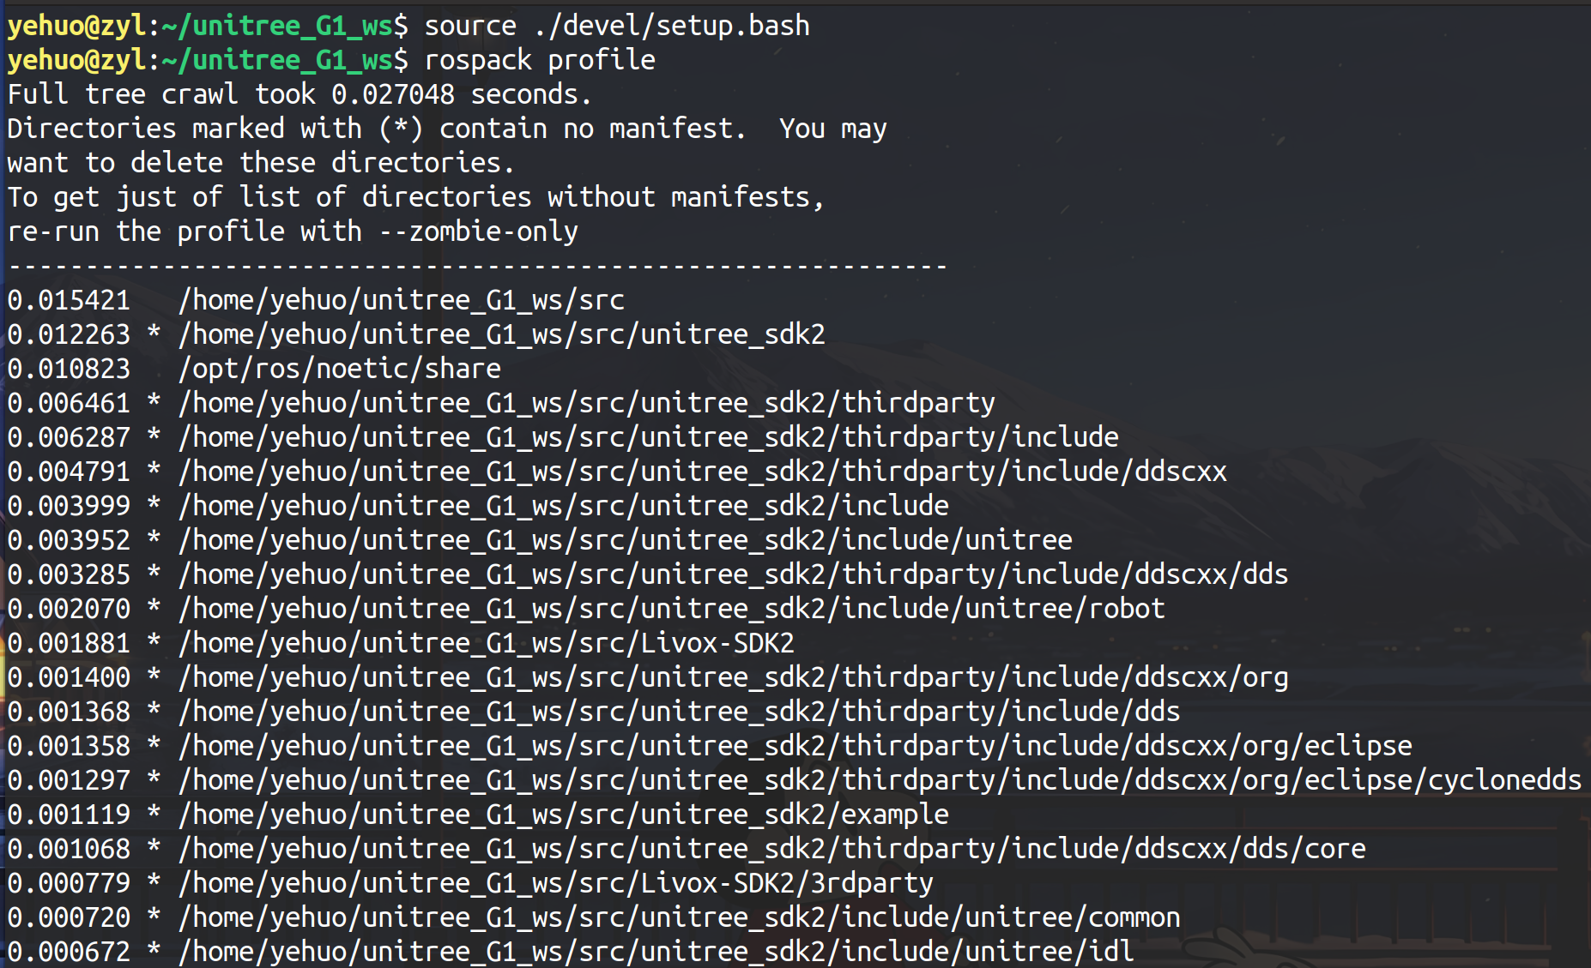The height and width of the screenshot is (968, 1591).
Task: Click the path ending in 'include/unitree/idl'
Action: pyautogui.click(x=656, y=952)
